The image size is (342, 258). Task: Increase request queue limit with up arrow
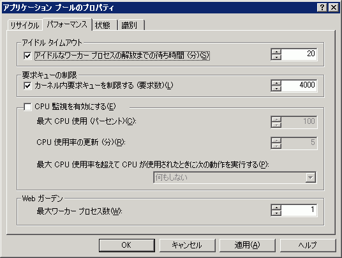(x=276, y=83)
